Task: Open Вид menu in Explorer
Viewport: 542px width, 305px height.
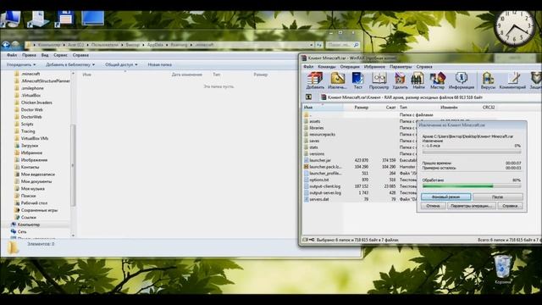Action: point(45,55)
